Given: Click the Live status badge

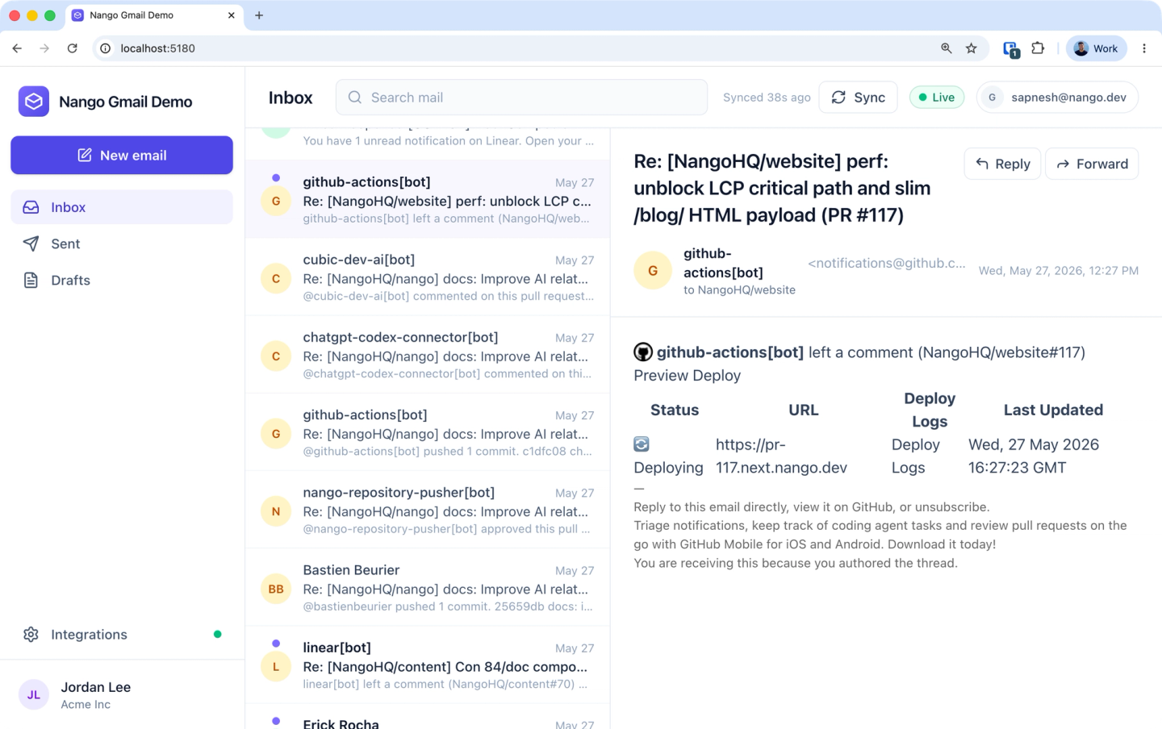Looking at the screenshot, I should 937,98.
